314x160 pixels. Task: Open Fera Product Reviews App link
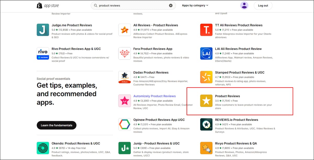[x=153, y=49]
